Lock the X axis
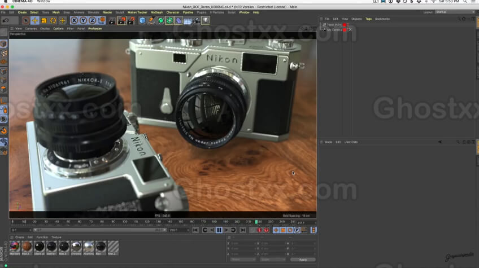The height and width of the screenshot is (268, 479). 74,20
